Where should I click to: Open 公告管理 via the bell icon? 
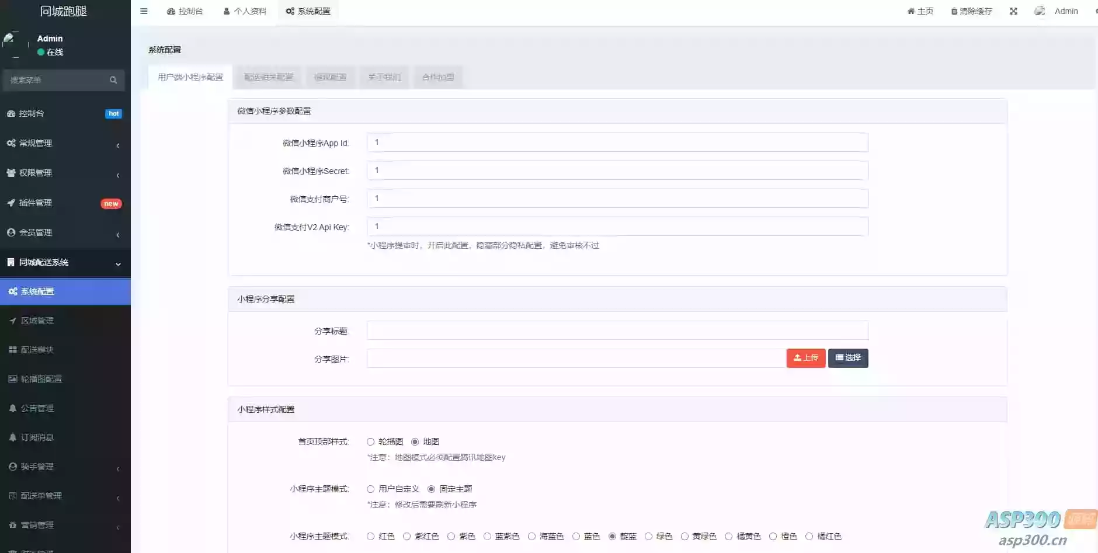point(12,408)
